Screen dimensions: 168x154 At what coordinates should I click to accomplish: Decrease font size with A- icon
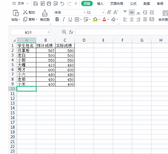(116, 12)
